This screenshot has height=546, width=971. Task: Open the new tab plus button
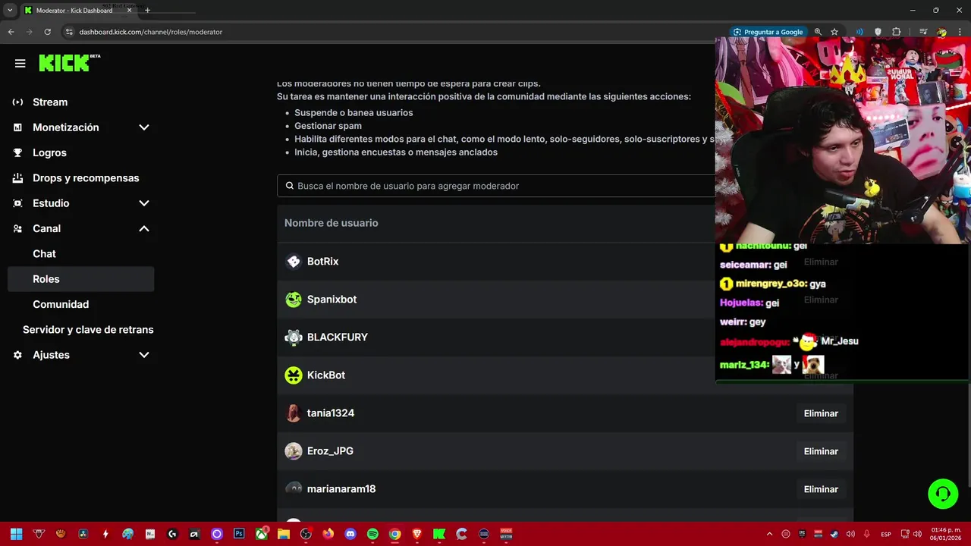pos(147,11)
